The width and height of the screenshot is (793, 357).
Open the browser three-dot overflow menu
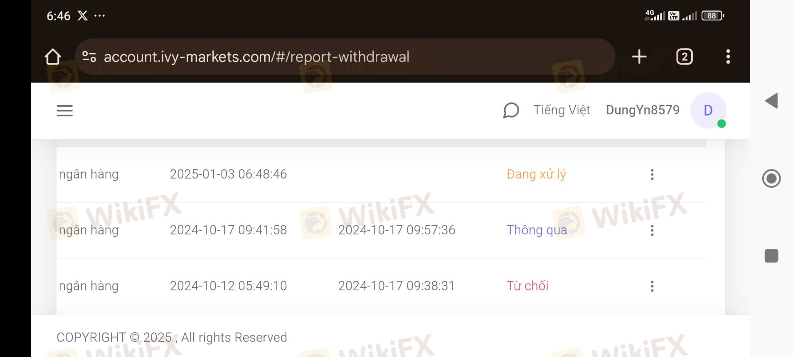pos(728,57)
